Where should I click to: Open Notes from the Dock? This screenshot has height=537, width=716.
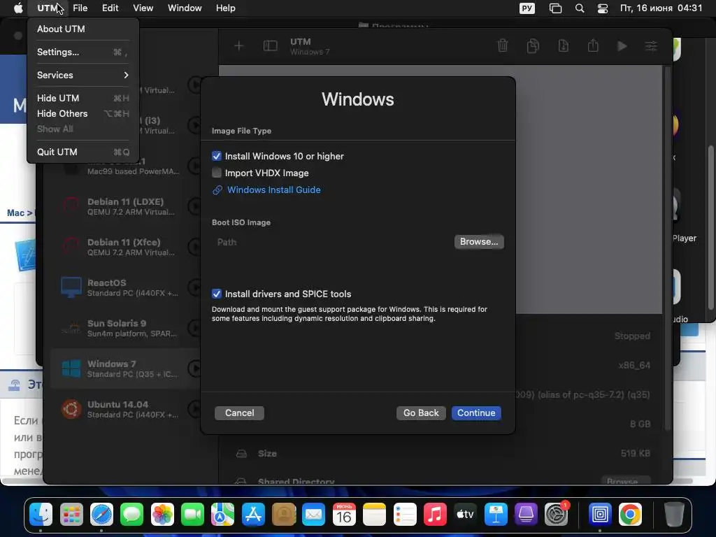(374, 515)
